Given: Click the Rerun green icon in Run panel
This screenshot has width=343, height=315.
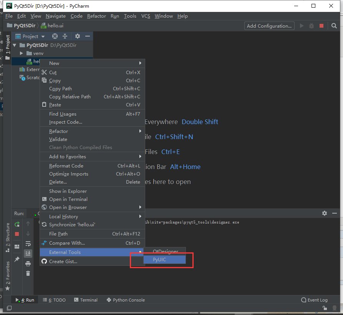Looking at the screenshot, I should (17, 224).
